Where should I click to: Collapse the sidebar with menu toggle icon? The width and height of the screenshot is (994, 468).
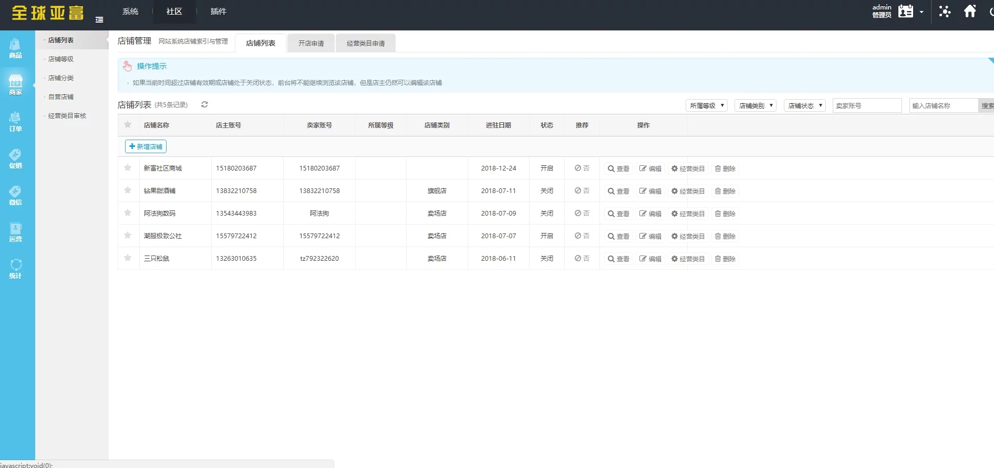coord(99,19)
